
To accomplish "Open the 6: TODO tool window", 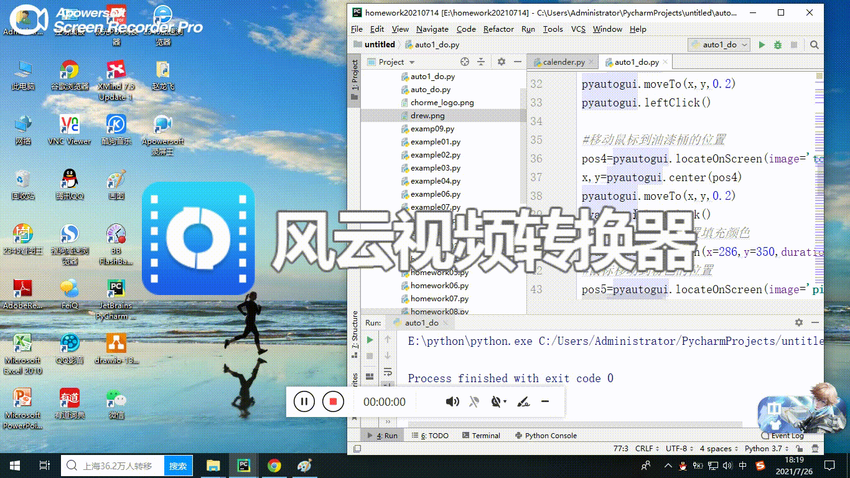I will (432, 435).
